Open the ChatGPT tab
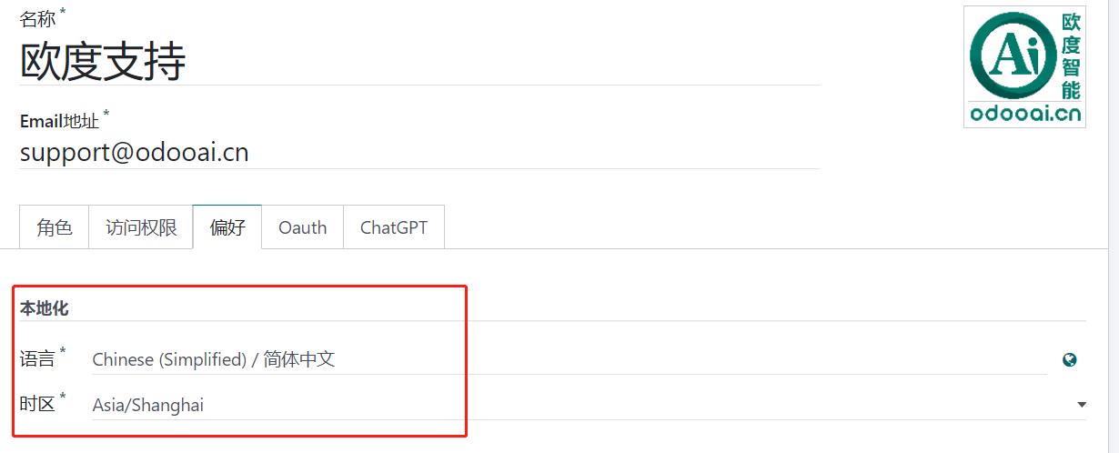Screen dimensions: 1119x453 394,227
